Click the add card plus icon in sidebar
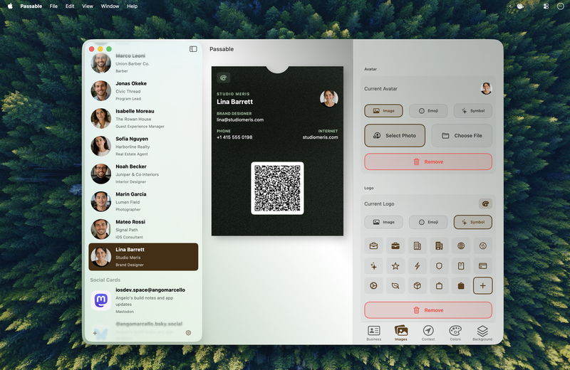 (95, 333)
